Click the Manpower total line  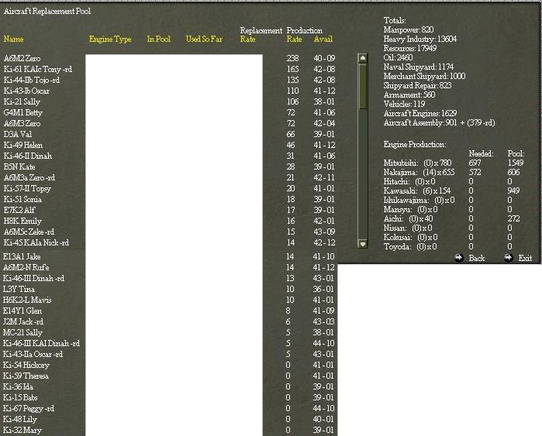(408, 29)
